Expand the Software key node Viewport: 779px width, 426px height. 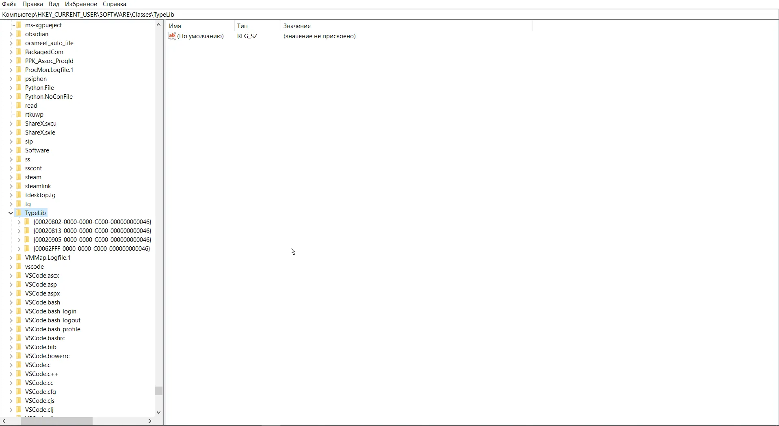pos(11,150)
